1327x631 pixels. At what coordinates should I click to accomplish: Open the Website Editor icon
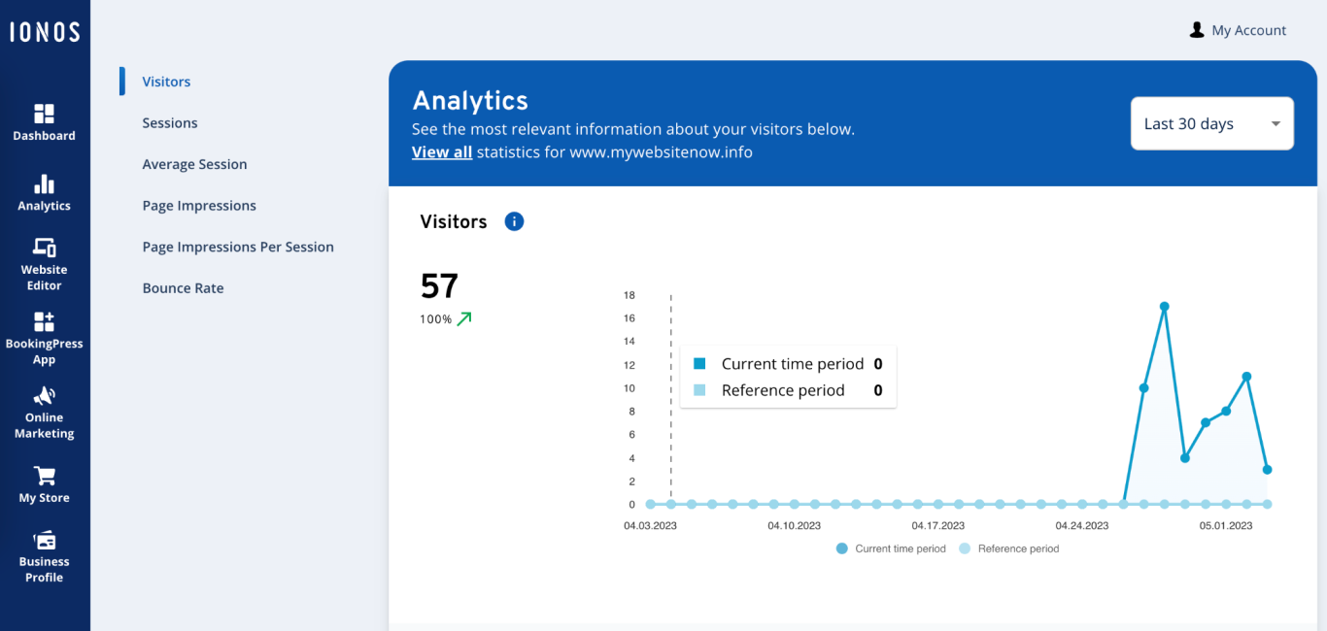(45, 248)
